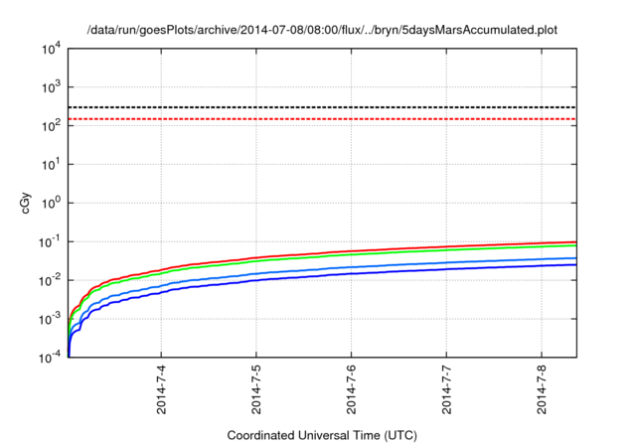Click the red dashed threshold line

coord(322,119)
